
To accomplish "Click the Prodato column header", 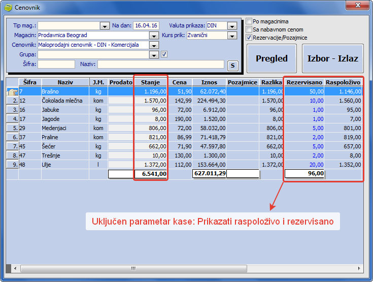I will tap(121, 82).
